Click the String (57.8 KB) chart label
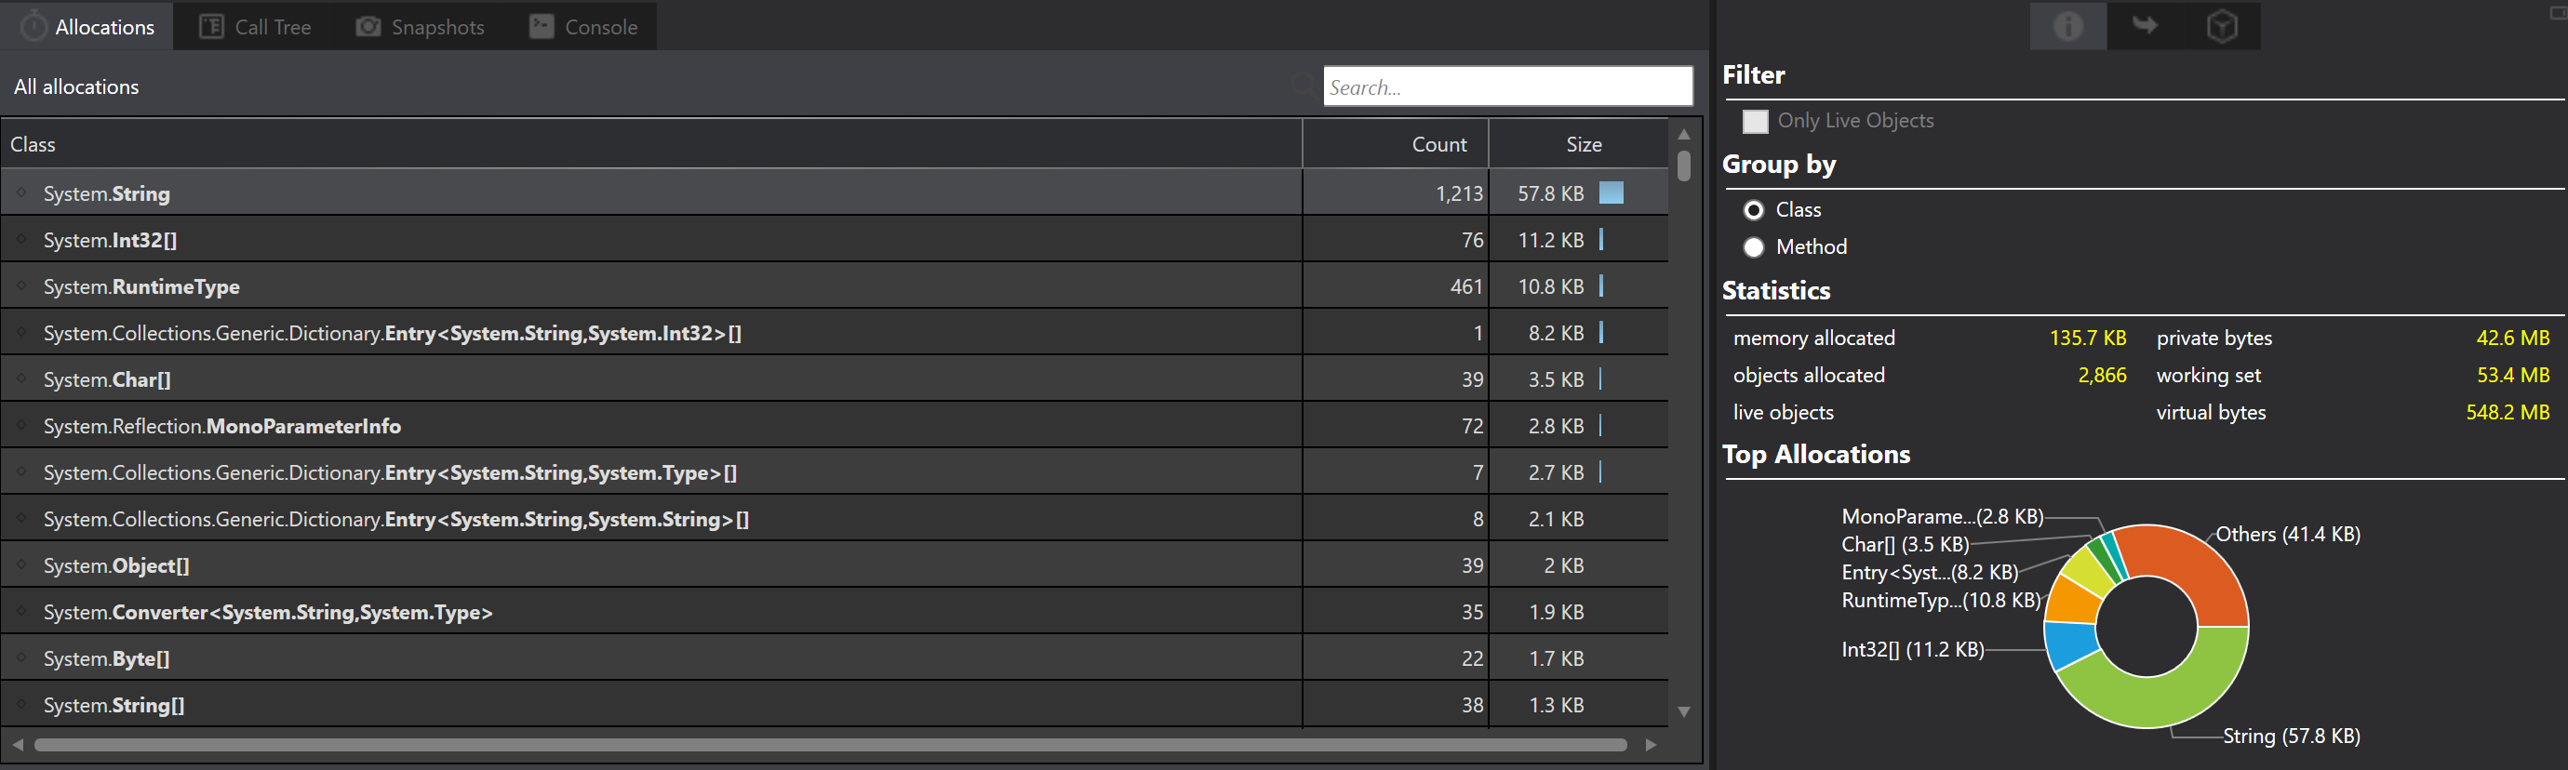This screenshot has width=2568, height=770. (2291, 737)
